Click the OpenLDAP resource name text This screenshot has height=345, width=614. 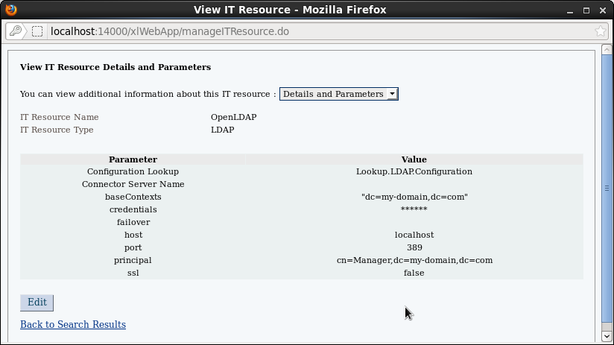click(x=234, y=117)
